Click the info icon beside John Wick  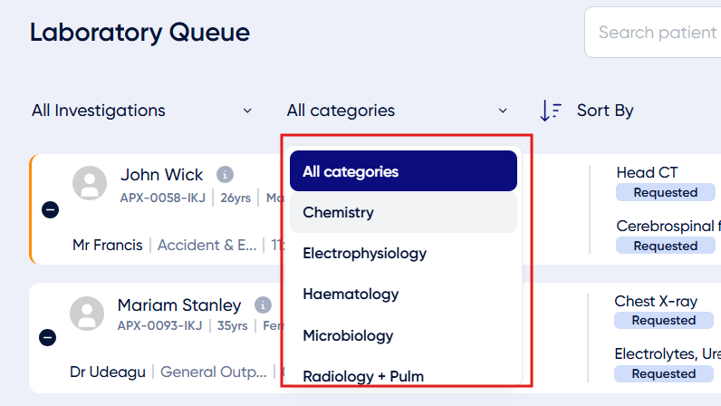click(x=225, y=175)
